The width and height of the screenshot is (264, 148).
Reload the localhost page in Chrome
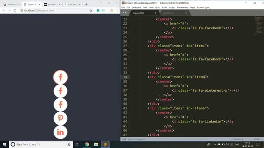pos(15,10)
